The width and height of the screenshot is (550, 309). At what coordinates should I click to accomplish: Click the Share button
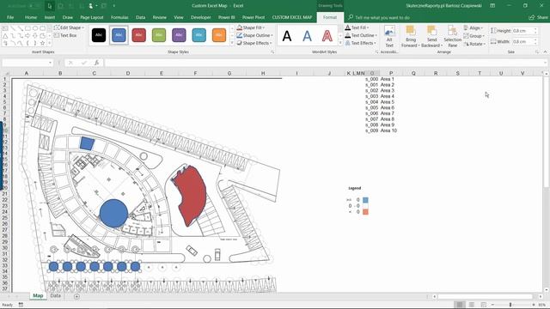539,17
